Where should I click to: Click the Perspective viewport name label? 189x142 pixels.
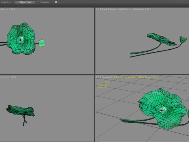pos(107,77)
